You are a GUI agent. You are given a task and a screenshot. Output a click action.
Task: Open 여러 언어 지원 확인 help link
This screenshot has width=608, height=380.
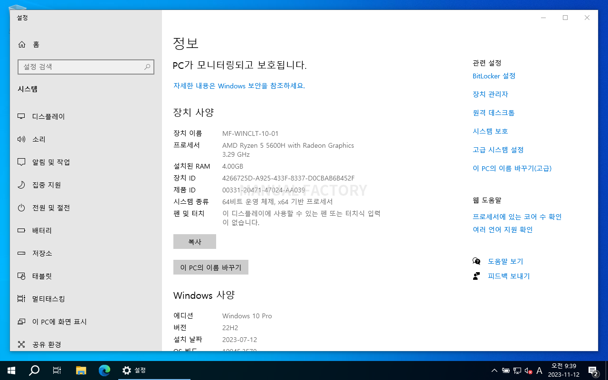[503, 230]
